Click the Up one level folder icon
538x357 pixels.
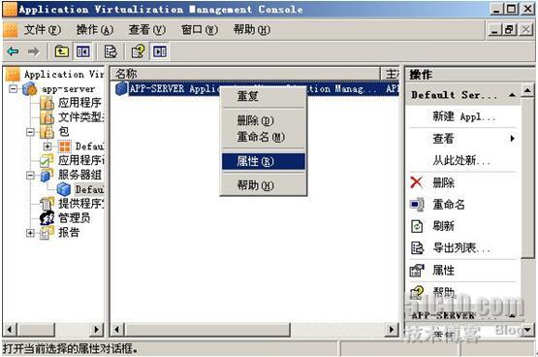(x=62, y=51)
